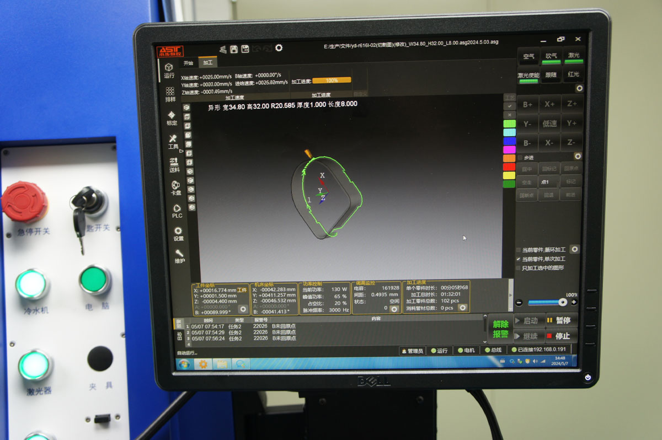Click the minus icon of the speed slider
This screenshot has width=662, height=440.
pos(519,303)
